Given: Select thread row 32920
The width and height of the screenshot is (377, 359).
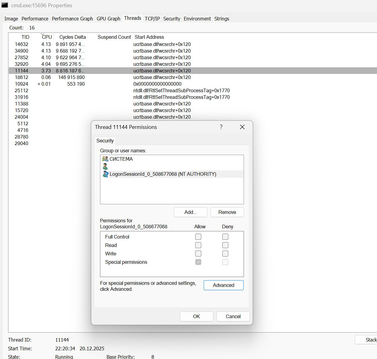Looking at the screenshot, I should pos(193,64).
